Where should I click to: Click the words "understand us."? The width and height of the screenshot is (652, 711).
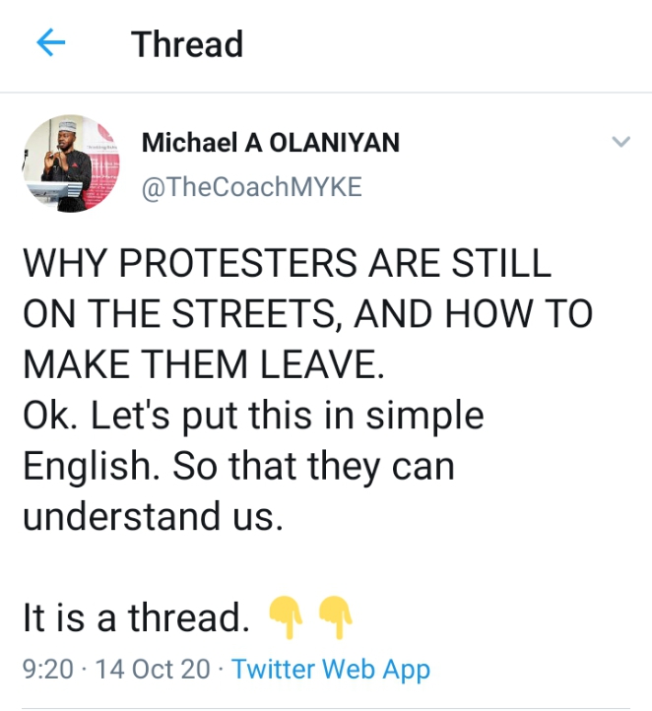[153, 516]
